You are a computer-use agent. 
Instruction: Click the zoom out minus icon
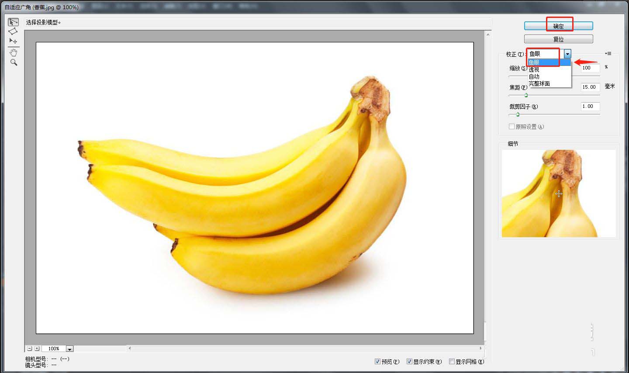[29, 349]
